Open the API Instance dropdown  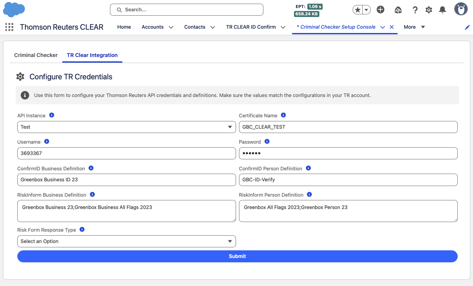(x=127, y=127)
